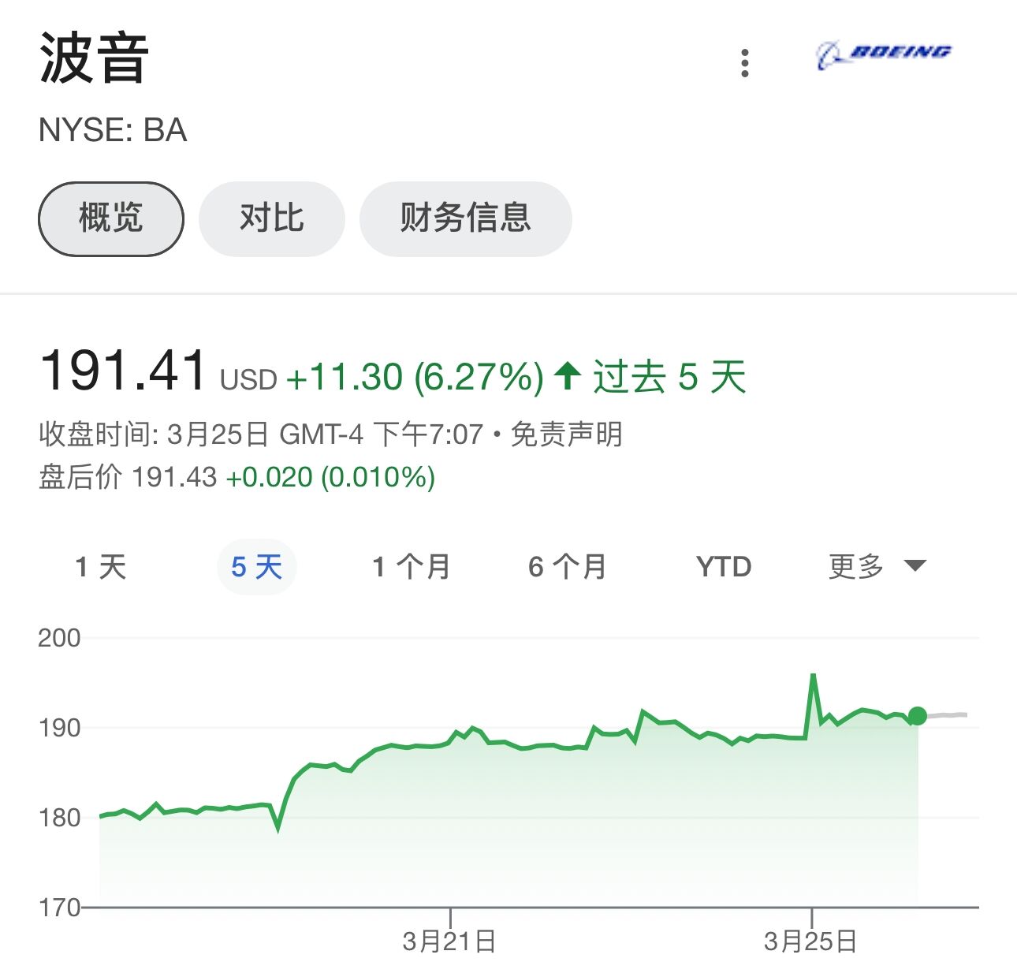Image resolution: width=1017 pixels, height=962 pixels.
Task: Click the NYSE: BA ticker label
Action: point(114,131)
